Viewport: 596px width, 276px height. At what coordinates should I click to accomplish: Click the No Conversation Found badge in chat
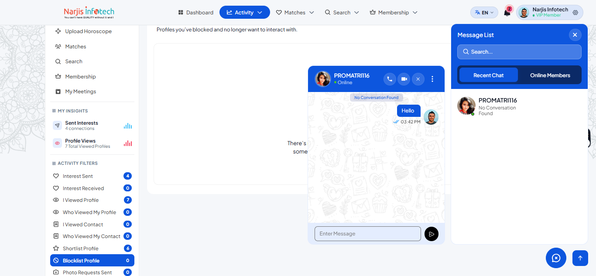tap(377, 98)
